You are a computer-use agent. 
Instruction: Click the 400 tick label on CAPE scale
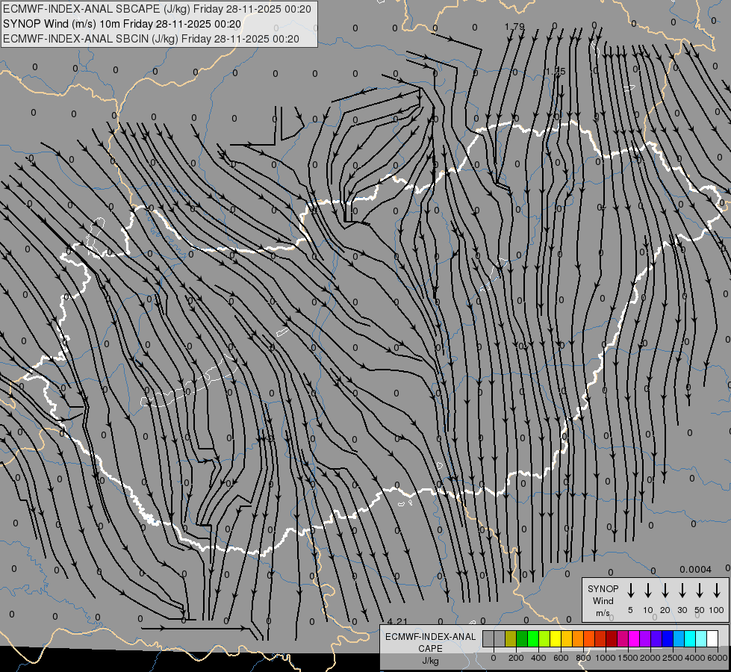point(538,658)
